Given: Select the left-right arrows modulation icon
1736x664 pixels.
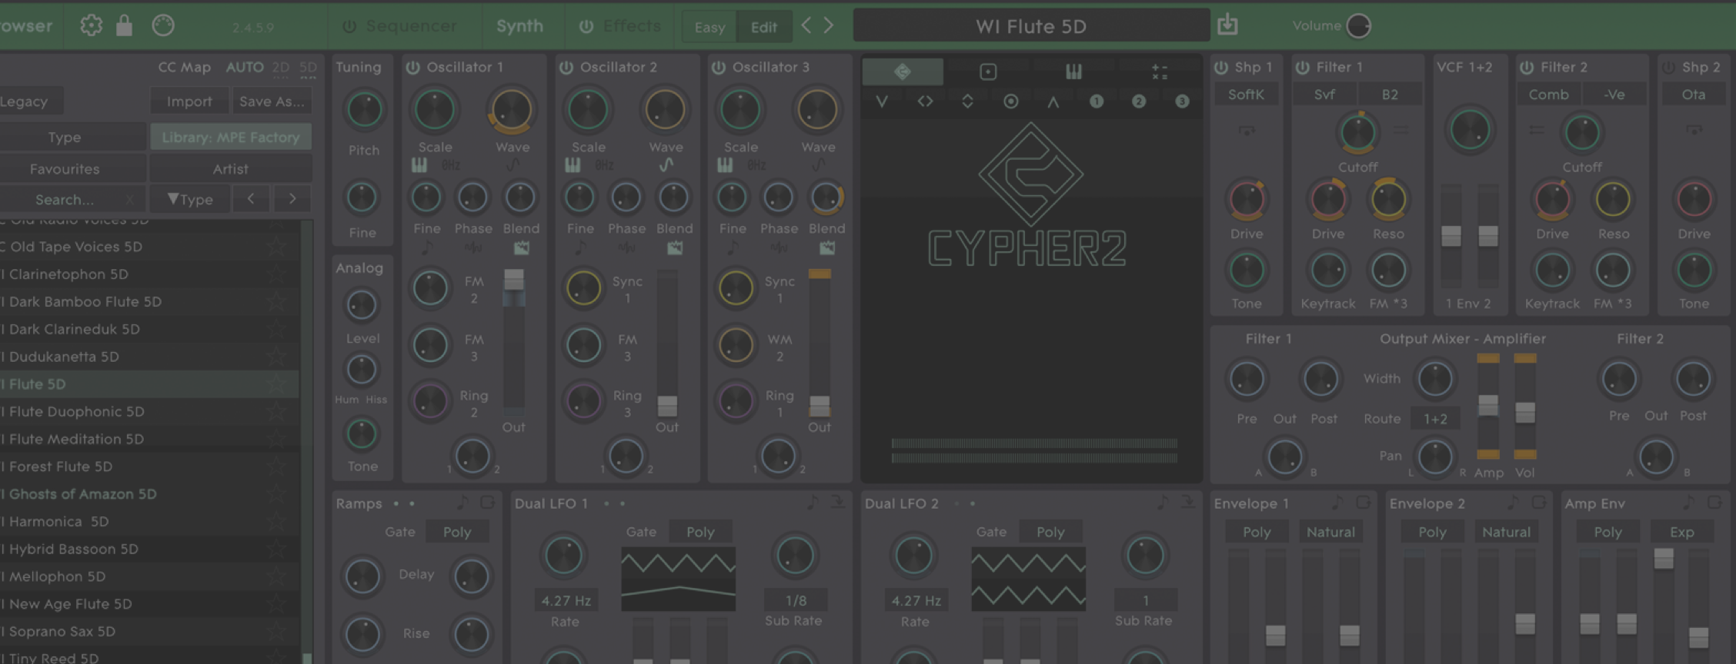Looking at the screenshot, I should pos(925,101).
